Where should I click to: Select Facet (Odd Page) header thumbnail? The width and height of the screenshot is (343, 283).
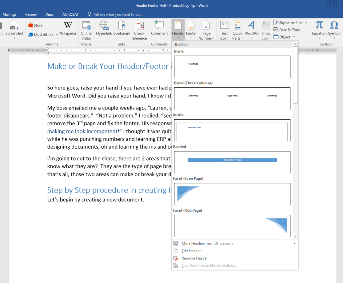tap(232, 226)
